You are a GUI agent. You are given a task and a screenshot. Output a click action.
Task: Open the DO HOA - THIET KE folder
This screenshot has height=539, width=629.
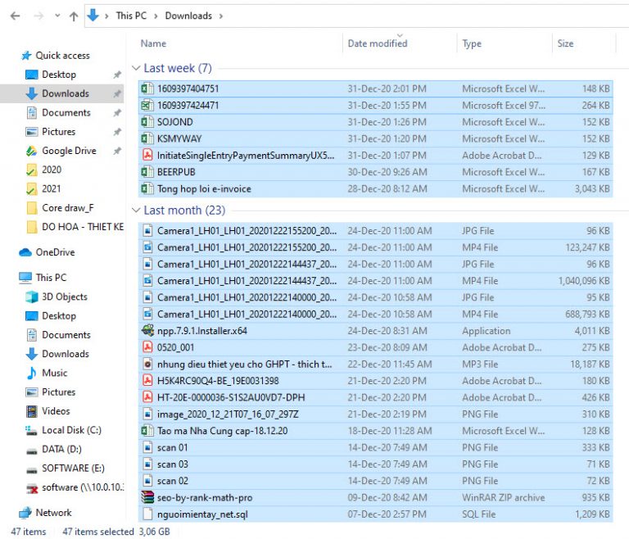83,227
